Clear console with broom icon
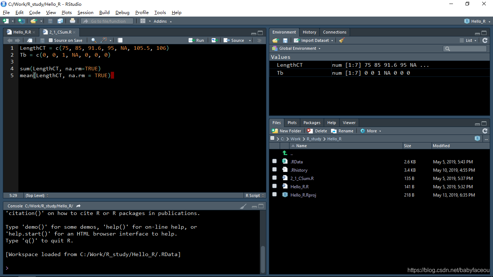The height and width of the screenshot is (277, 493). click(244, 206)
